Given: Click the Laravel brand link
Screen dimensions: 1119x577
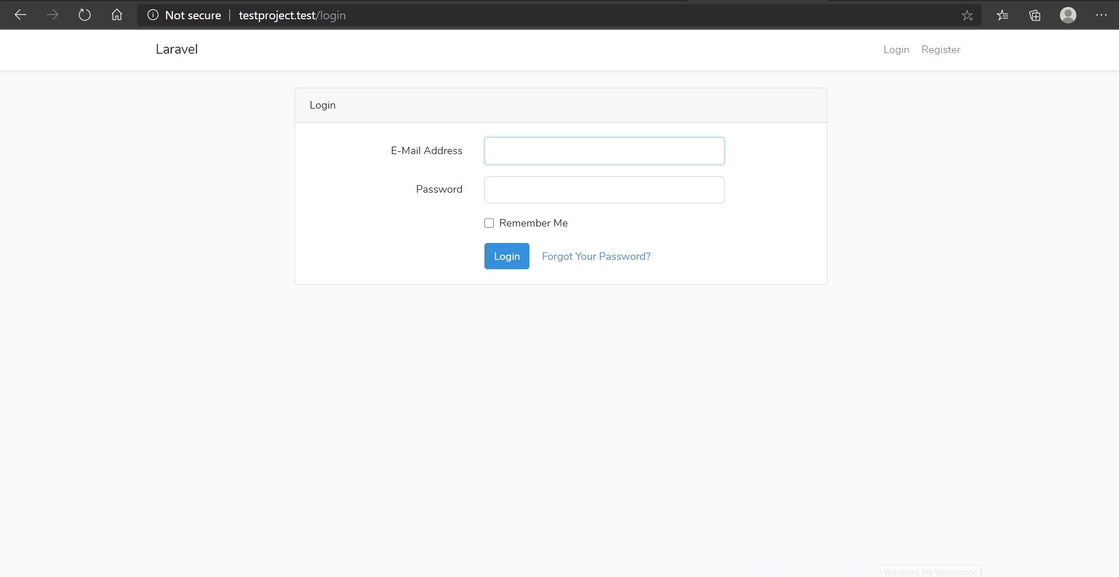Looking at the screenshot, I should click(176, 50).
